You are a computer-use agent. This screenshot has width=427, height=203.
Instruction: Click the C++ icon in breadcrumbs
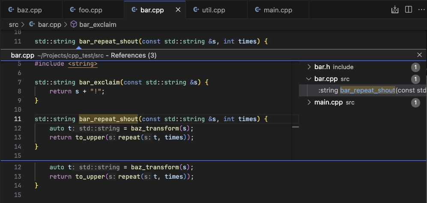(x=32, y=25)
